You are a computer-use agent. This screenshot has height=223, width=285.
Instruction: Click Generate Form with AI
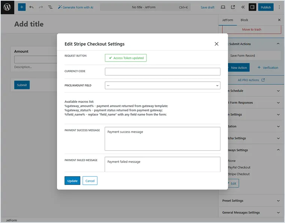76,7
